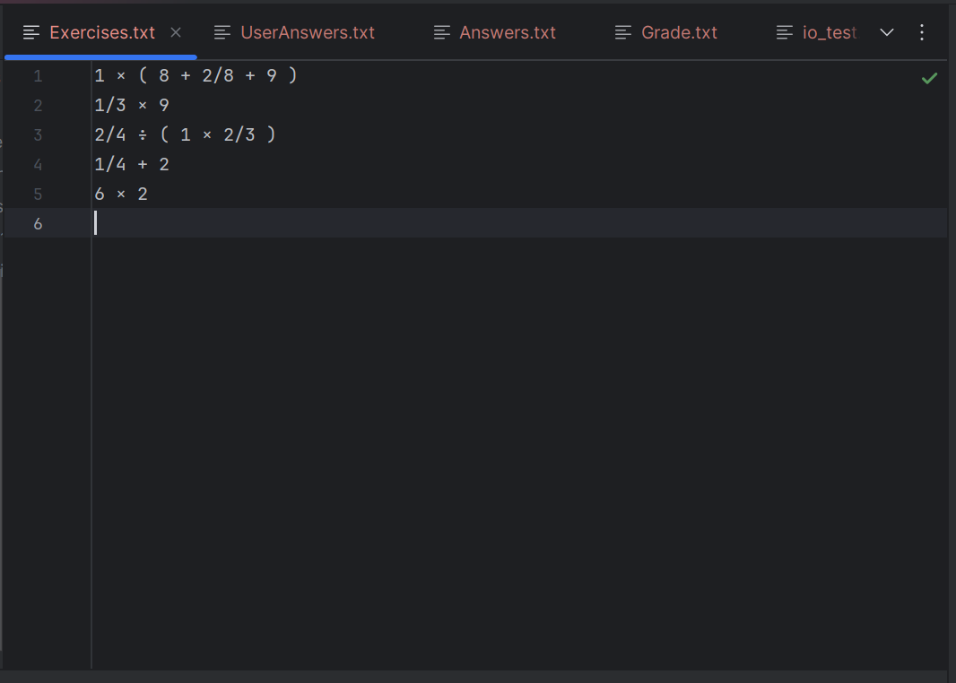Expand the hidden tabs dropdown chevron

pyautogui.click(x=886, y=32)
